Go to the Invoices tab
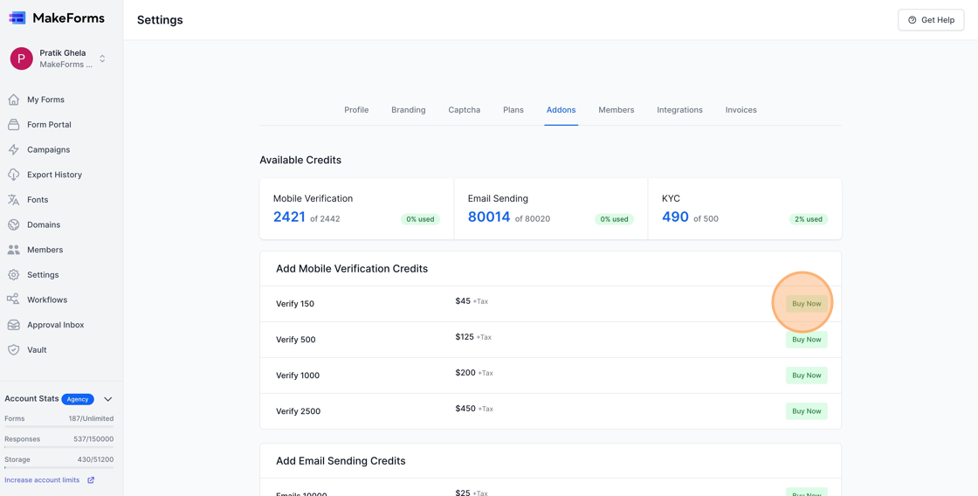Viewport: 978px width, 496px height. (740, 110)
